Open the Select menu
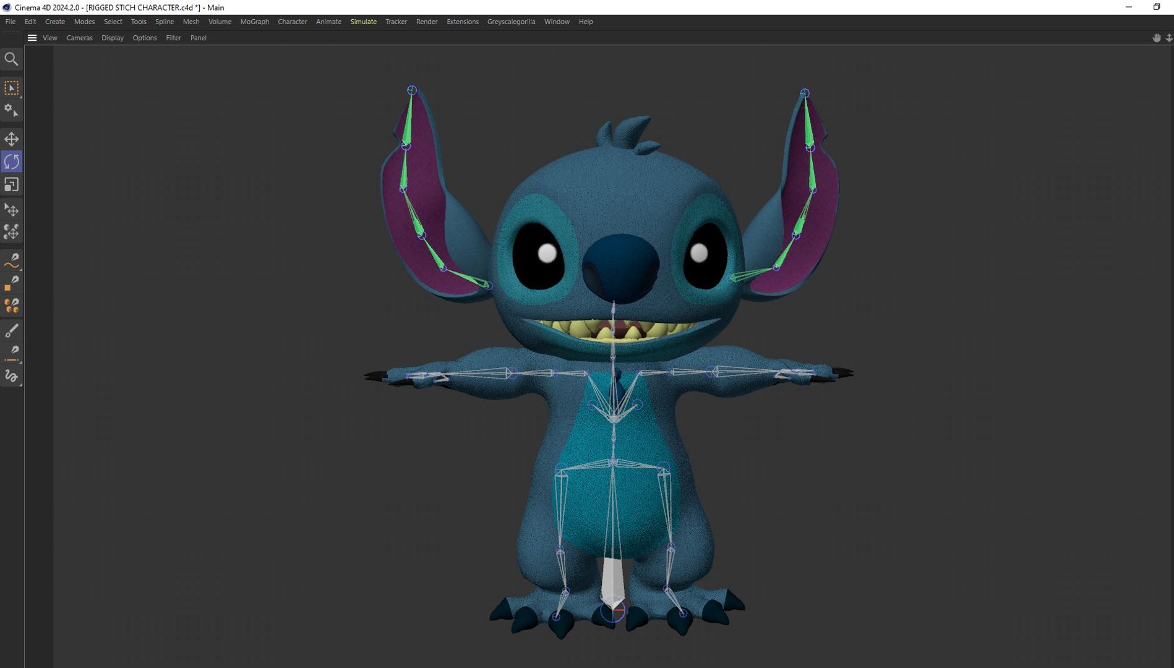 113,22
